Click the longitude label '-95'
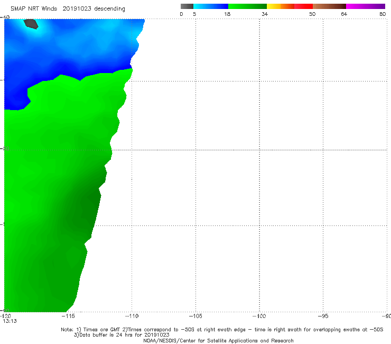391x344 pixels. (323, 316)
